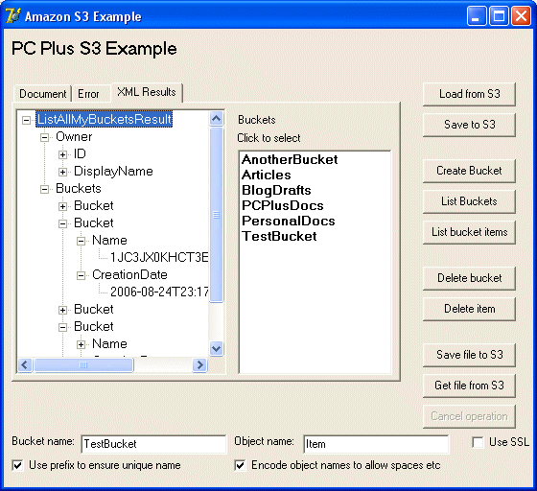Collapse the Buckets tree node
The width and height of the screenshot is (537, 491).
click(x=44, y=189)
